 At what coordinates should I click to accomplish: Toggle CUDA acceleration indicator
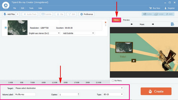147,14
